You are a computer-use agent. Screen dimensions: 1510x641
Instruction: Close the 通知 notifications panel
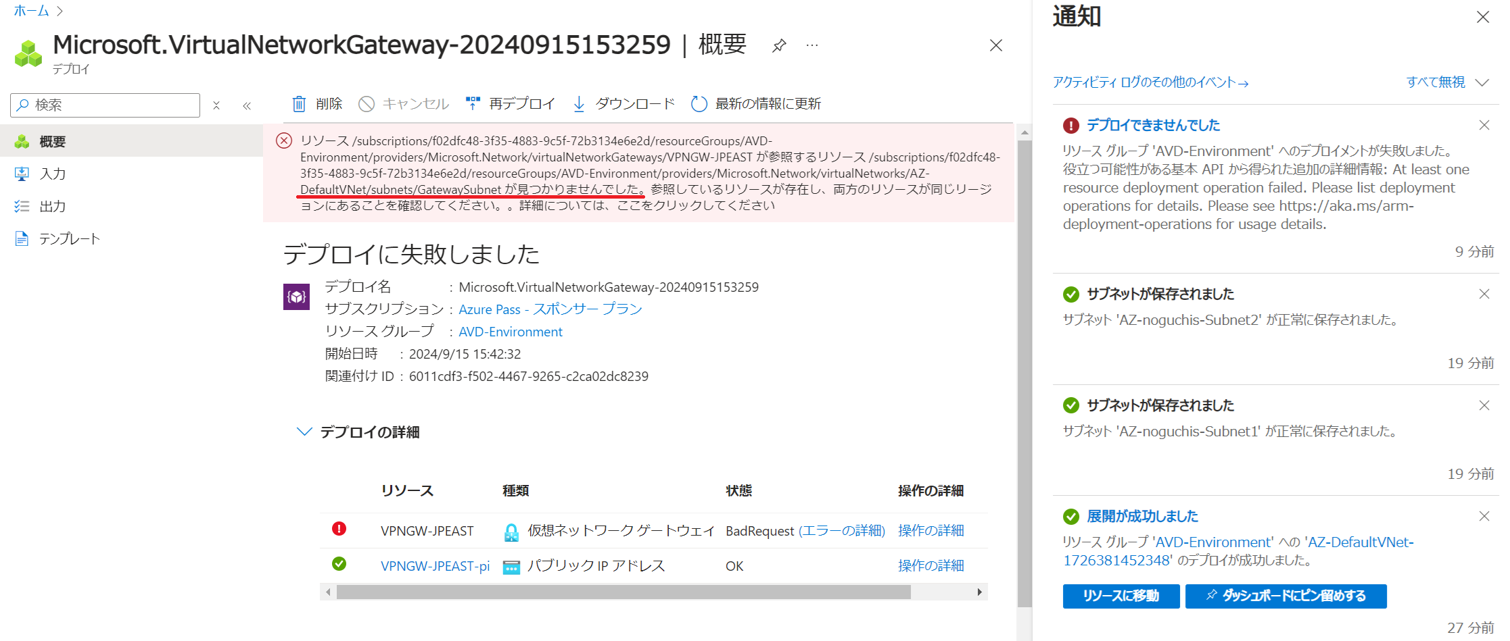(x=1483, y=17)
